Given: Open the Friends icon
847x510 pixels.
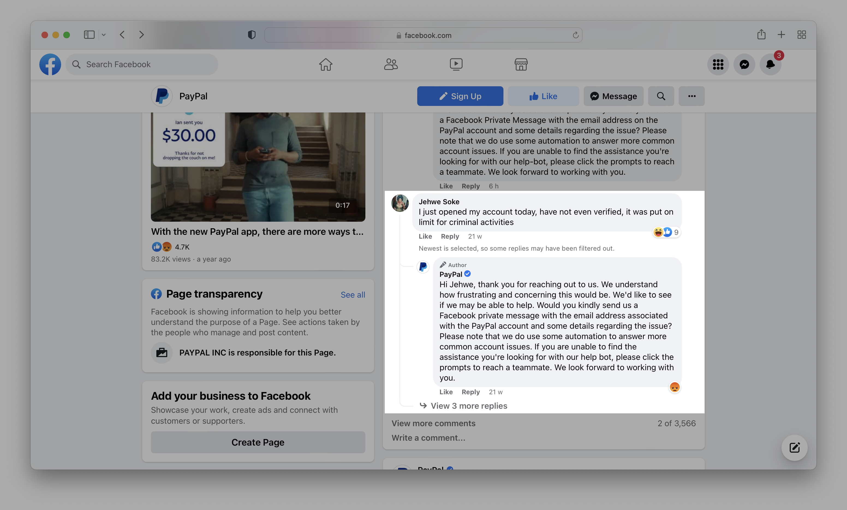Looking at the screenshot, I should point(391,64).
